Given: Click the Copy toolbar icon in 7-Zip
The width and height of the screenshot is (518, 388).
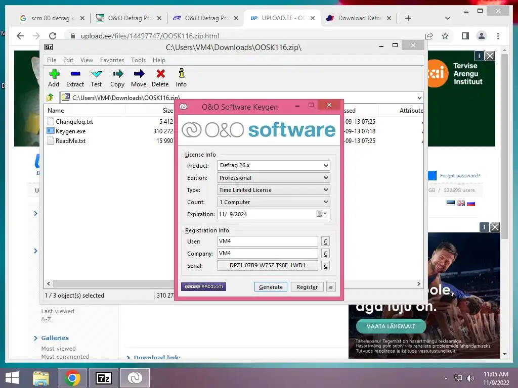Looking at the screenshot, I should (117, 78).
